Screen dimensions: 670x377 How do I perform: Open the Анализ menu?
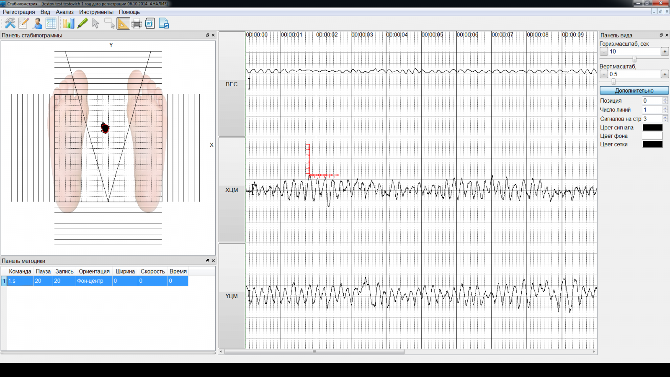64,12
